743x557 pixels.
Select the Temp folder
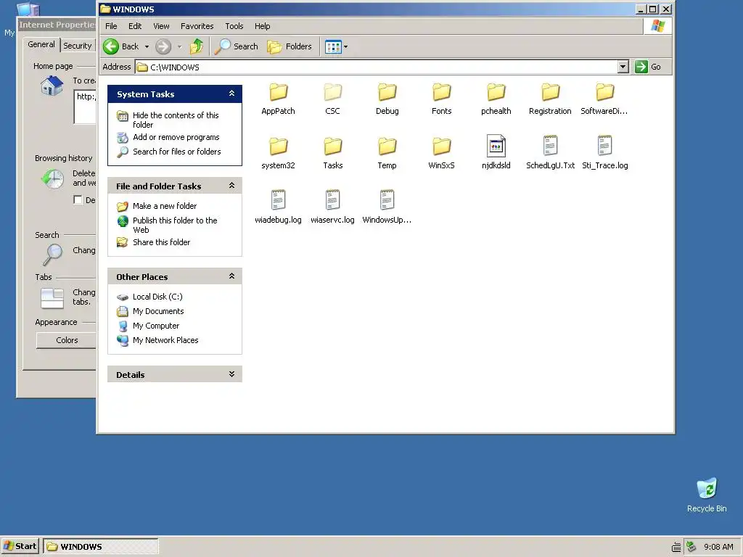click(387, 154)
